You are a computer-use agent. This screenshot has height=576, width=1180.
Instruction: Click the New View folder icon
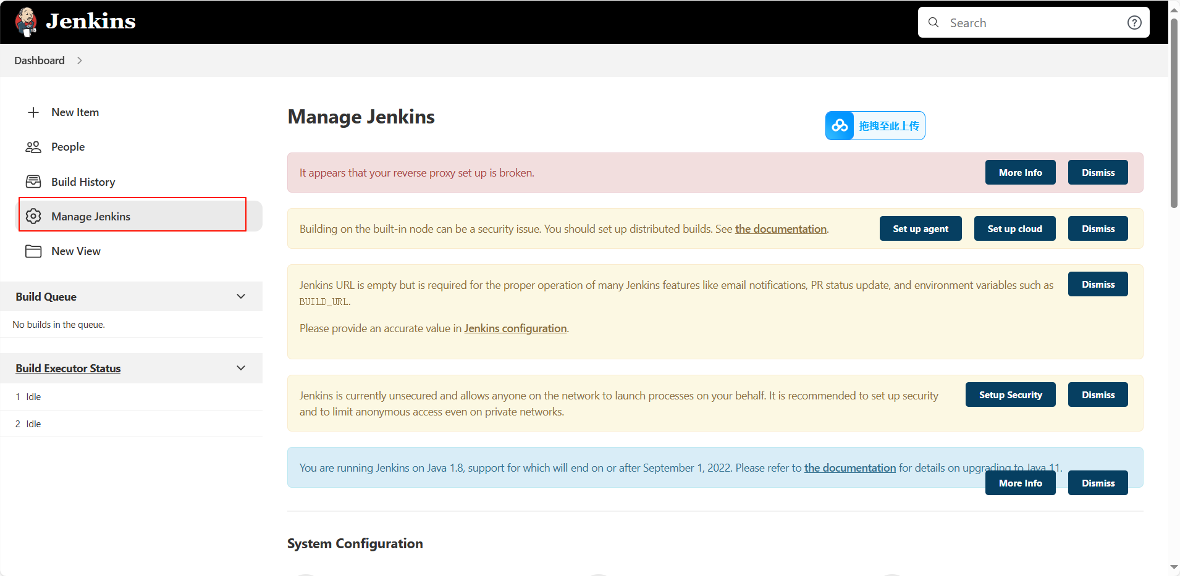33,251
